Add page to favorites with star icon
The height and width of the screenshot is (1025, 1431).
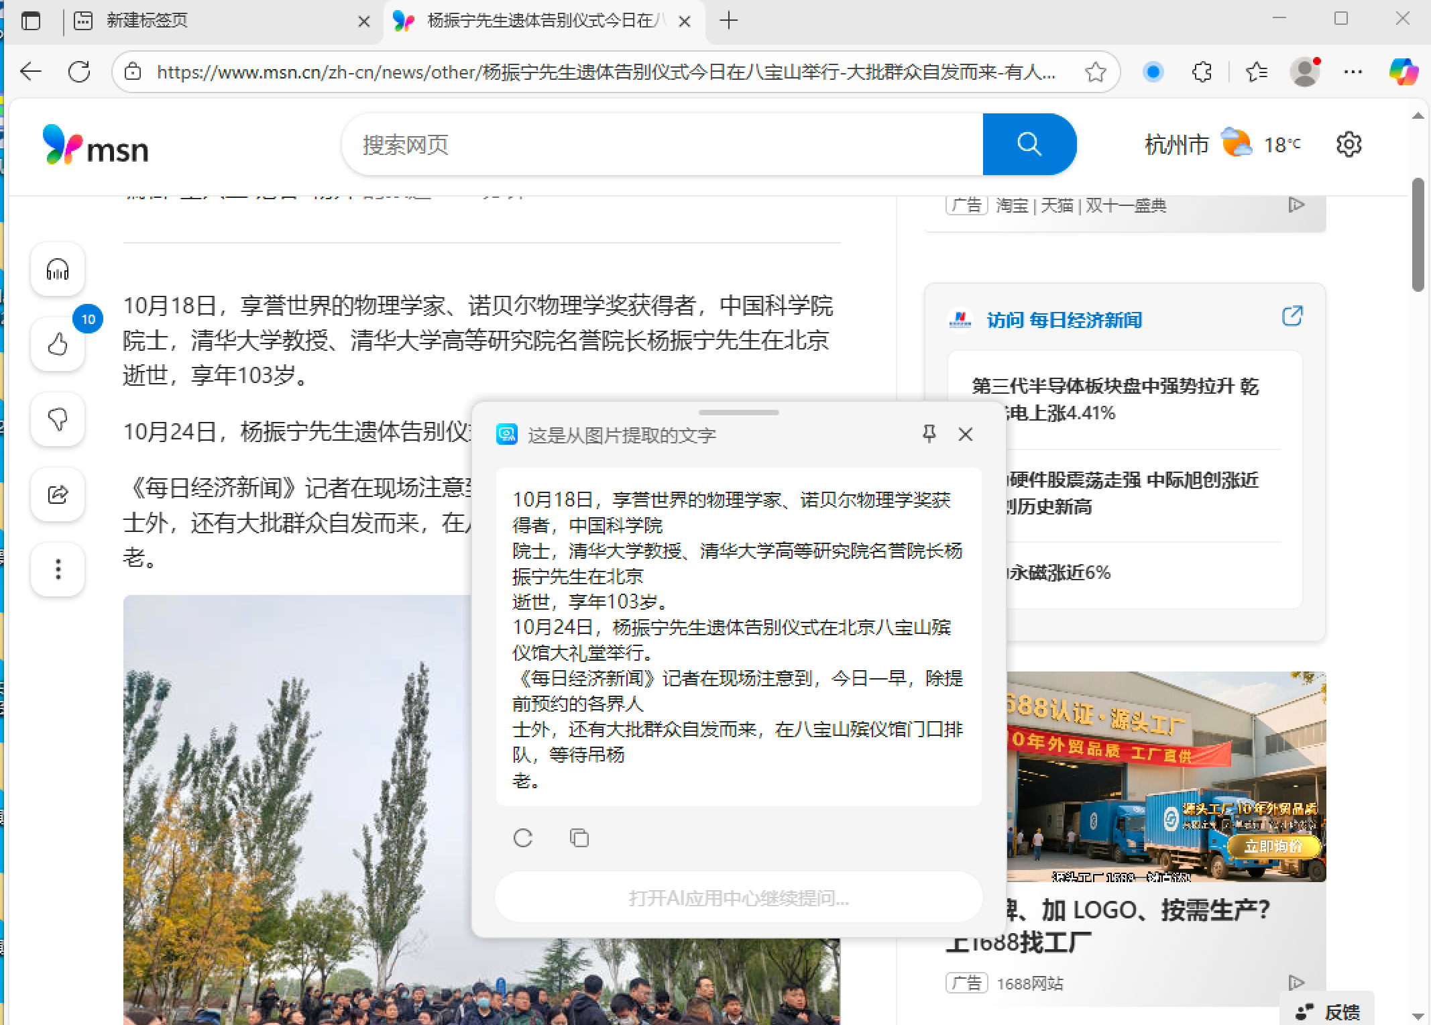tap(1095, 72)
